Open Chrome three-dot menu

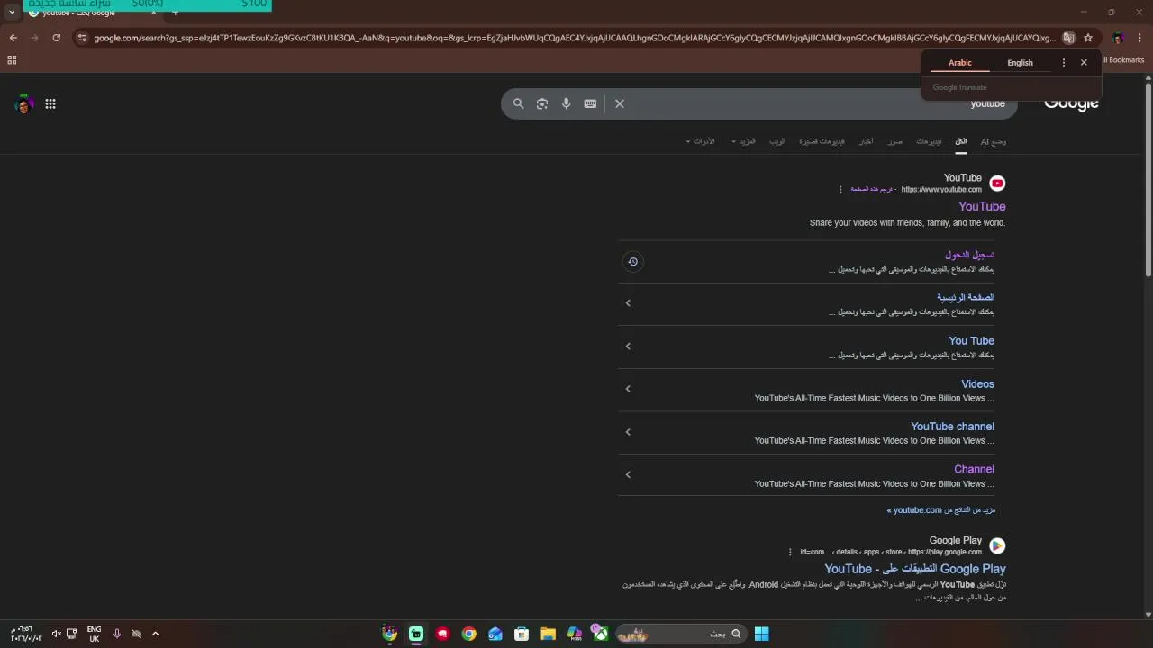(1140, 38)
